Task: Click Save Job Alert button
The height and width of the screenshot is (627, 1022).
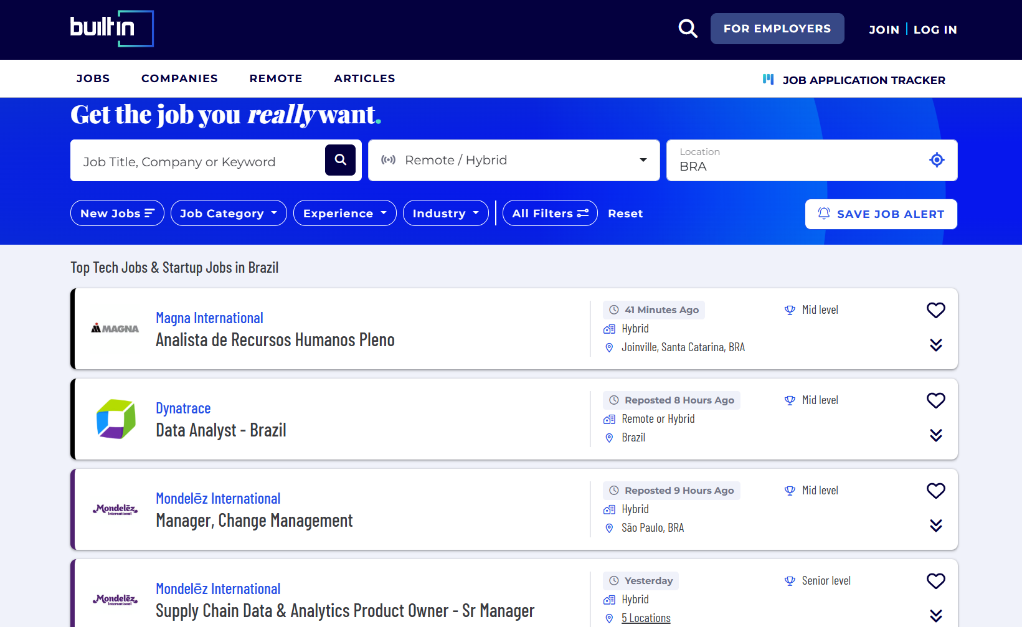Action: pyautogui.click(x=881, y=214)
